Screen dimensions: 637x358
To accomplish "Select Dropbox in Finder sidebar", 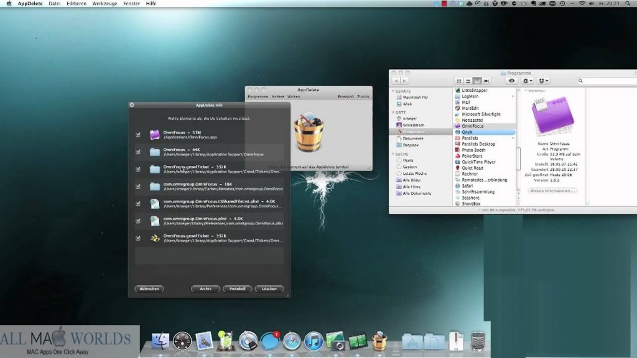I will pyautogui.click(x=411, y=145).
